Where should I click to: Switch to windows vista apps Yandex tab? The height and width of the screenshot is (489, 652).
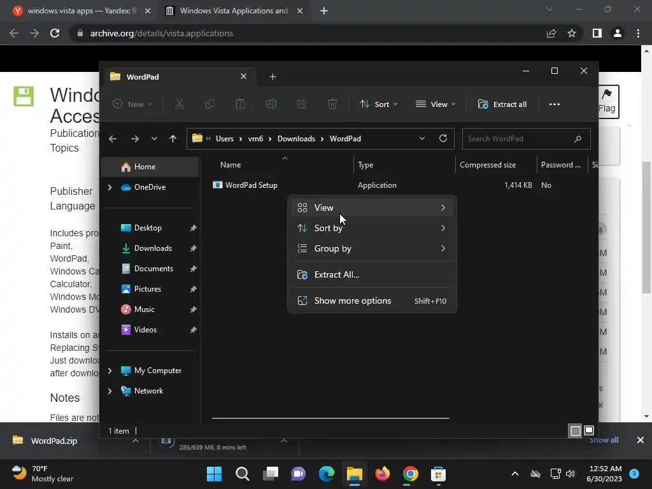(82, 11)
